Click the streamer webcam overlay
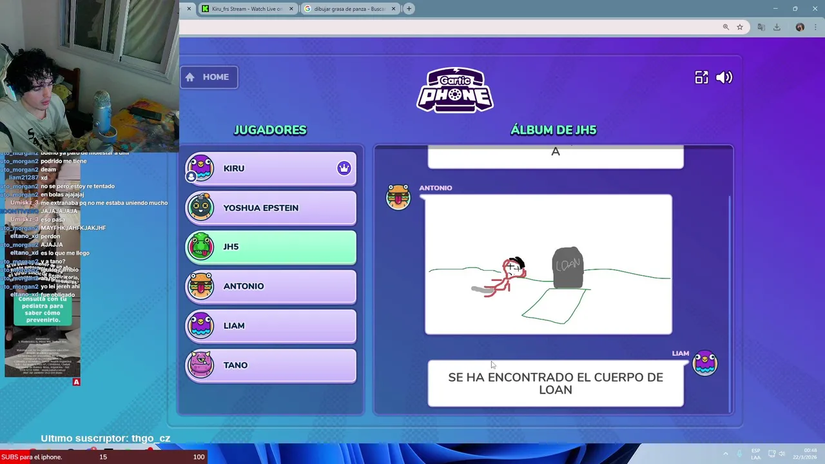The width and height of the screenshot is (825, 464). point(90,75)
